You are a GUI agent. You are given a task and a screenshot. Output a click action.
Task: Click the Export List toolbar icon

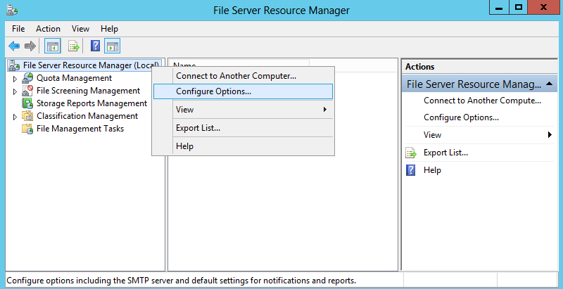point(74,46)
